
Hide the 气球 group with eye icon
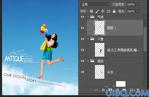(83, 17)
